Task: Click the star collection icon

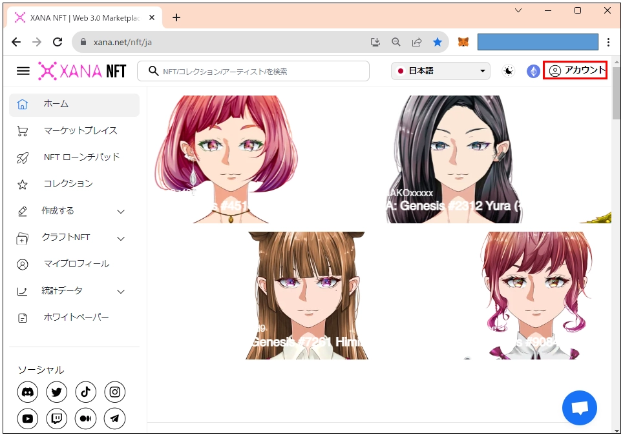Action: point(22,185)
